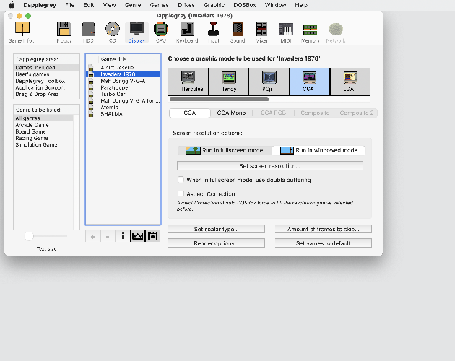Click the crown icon button below game list

(x=137, y=237)
